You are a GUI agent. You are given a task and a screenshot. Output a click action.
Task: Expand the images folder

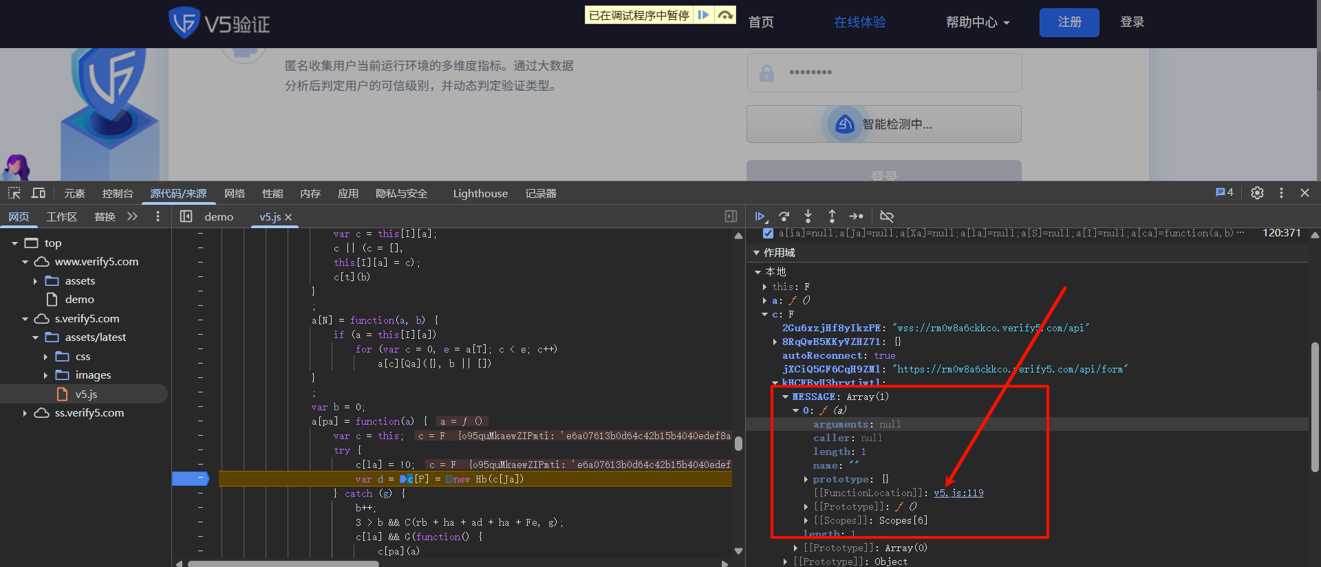point(45,375)
